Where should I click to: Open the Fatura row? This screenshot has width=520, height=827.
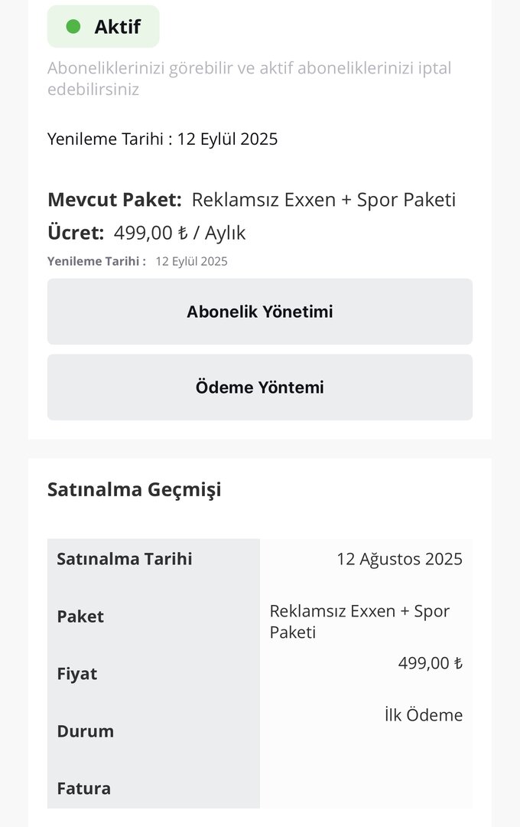83,789
